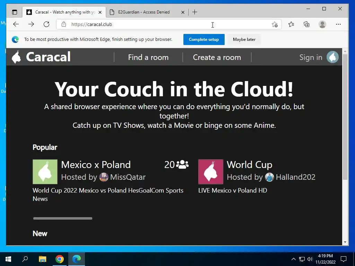This screenshot has width=355, height=266.
Task: Open Edge Settings and more menu
Action: (x=338, y=24)
